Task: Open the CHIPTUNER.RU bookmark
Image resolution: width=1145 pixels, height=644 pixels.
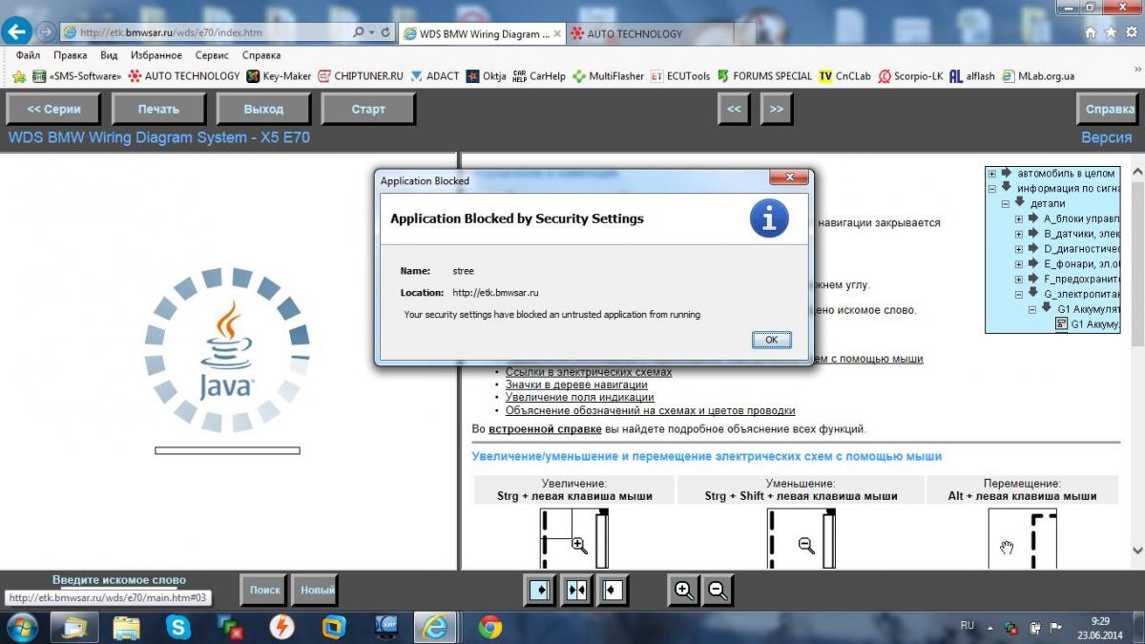Action: click(x=361, y=76)
